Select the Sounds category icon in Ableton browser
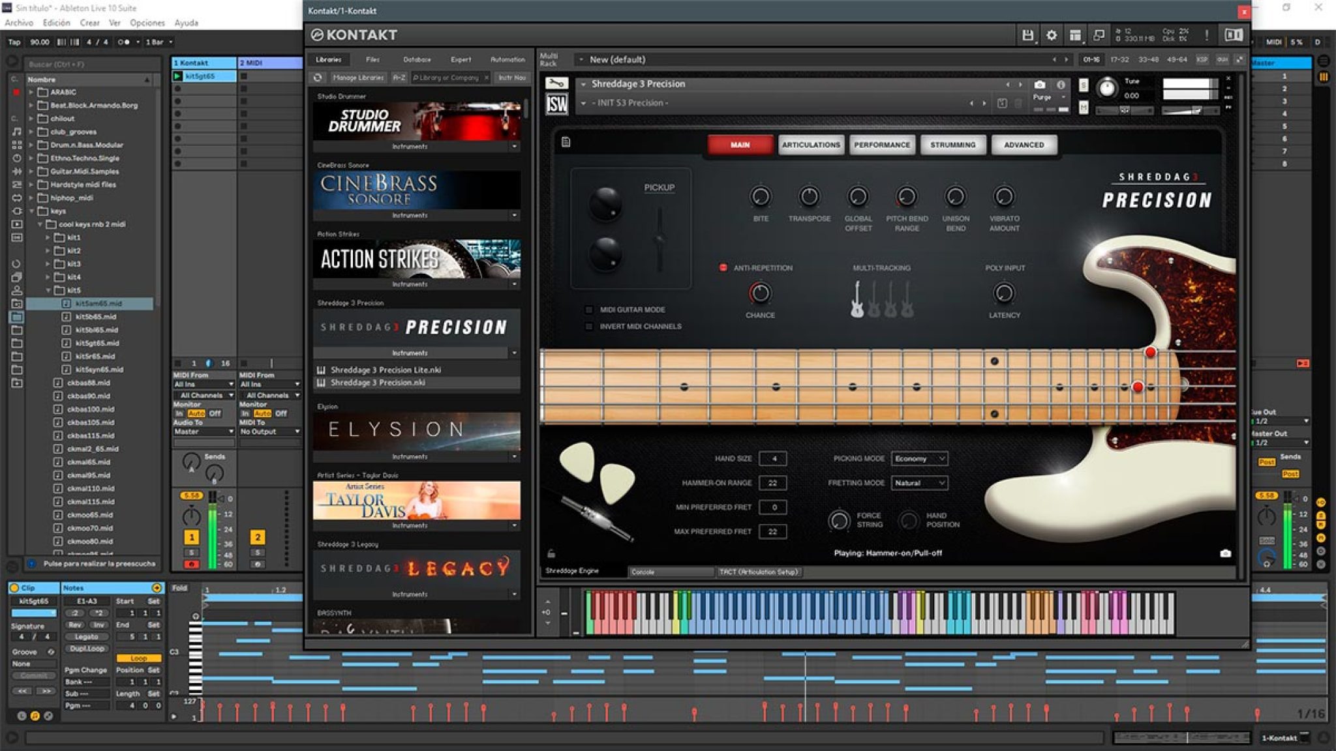This screenshot has width=1336, height=751. 17,132
